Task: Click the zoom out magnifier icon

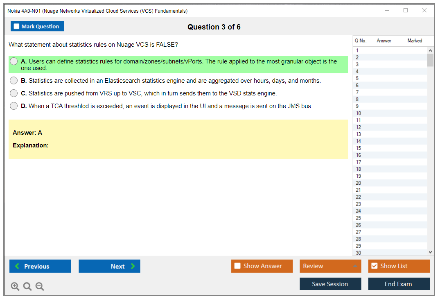Action: point(40,287)
